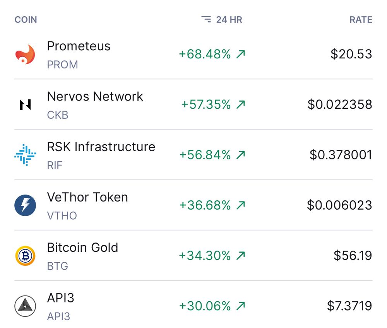The height and width of the screenshot is (328, 387).
Task: Open the VeThor Token lightning bolt icon
Action: point(25,205)
